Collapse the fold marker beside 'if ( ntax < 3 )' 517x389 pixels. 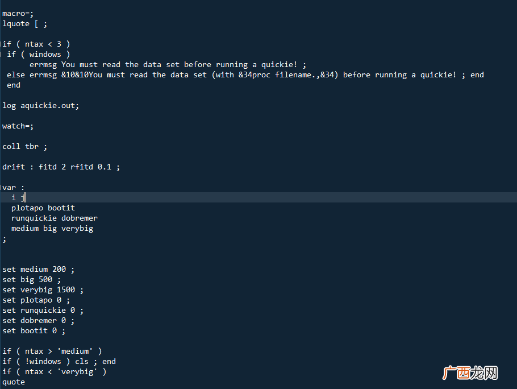(1, 44)
